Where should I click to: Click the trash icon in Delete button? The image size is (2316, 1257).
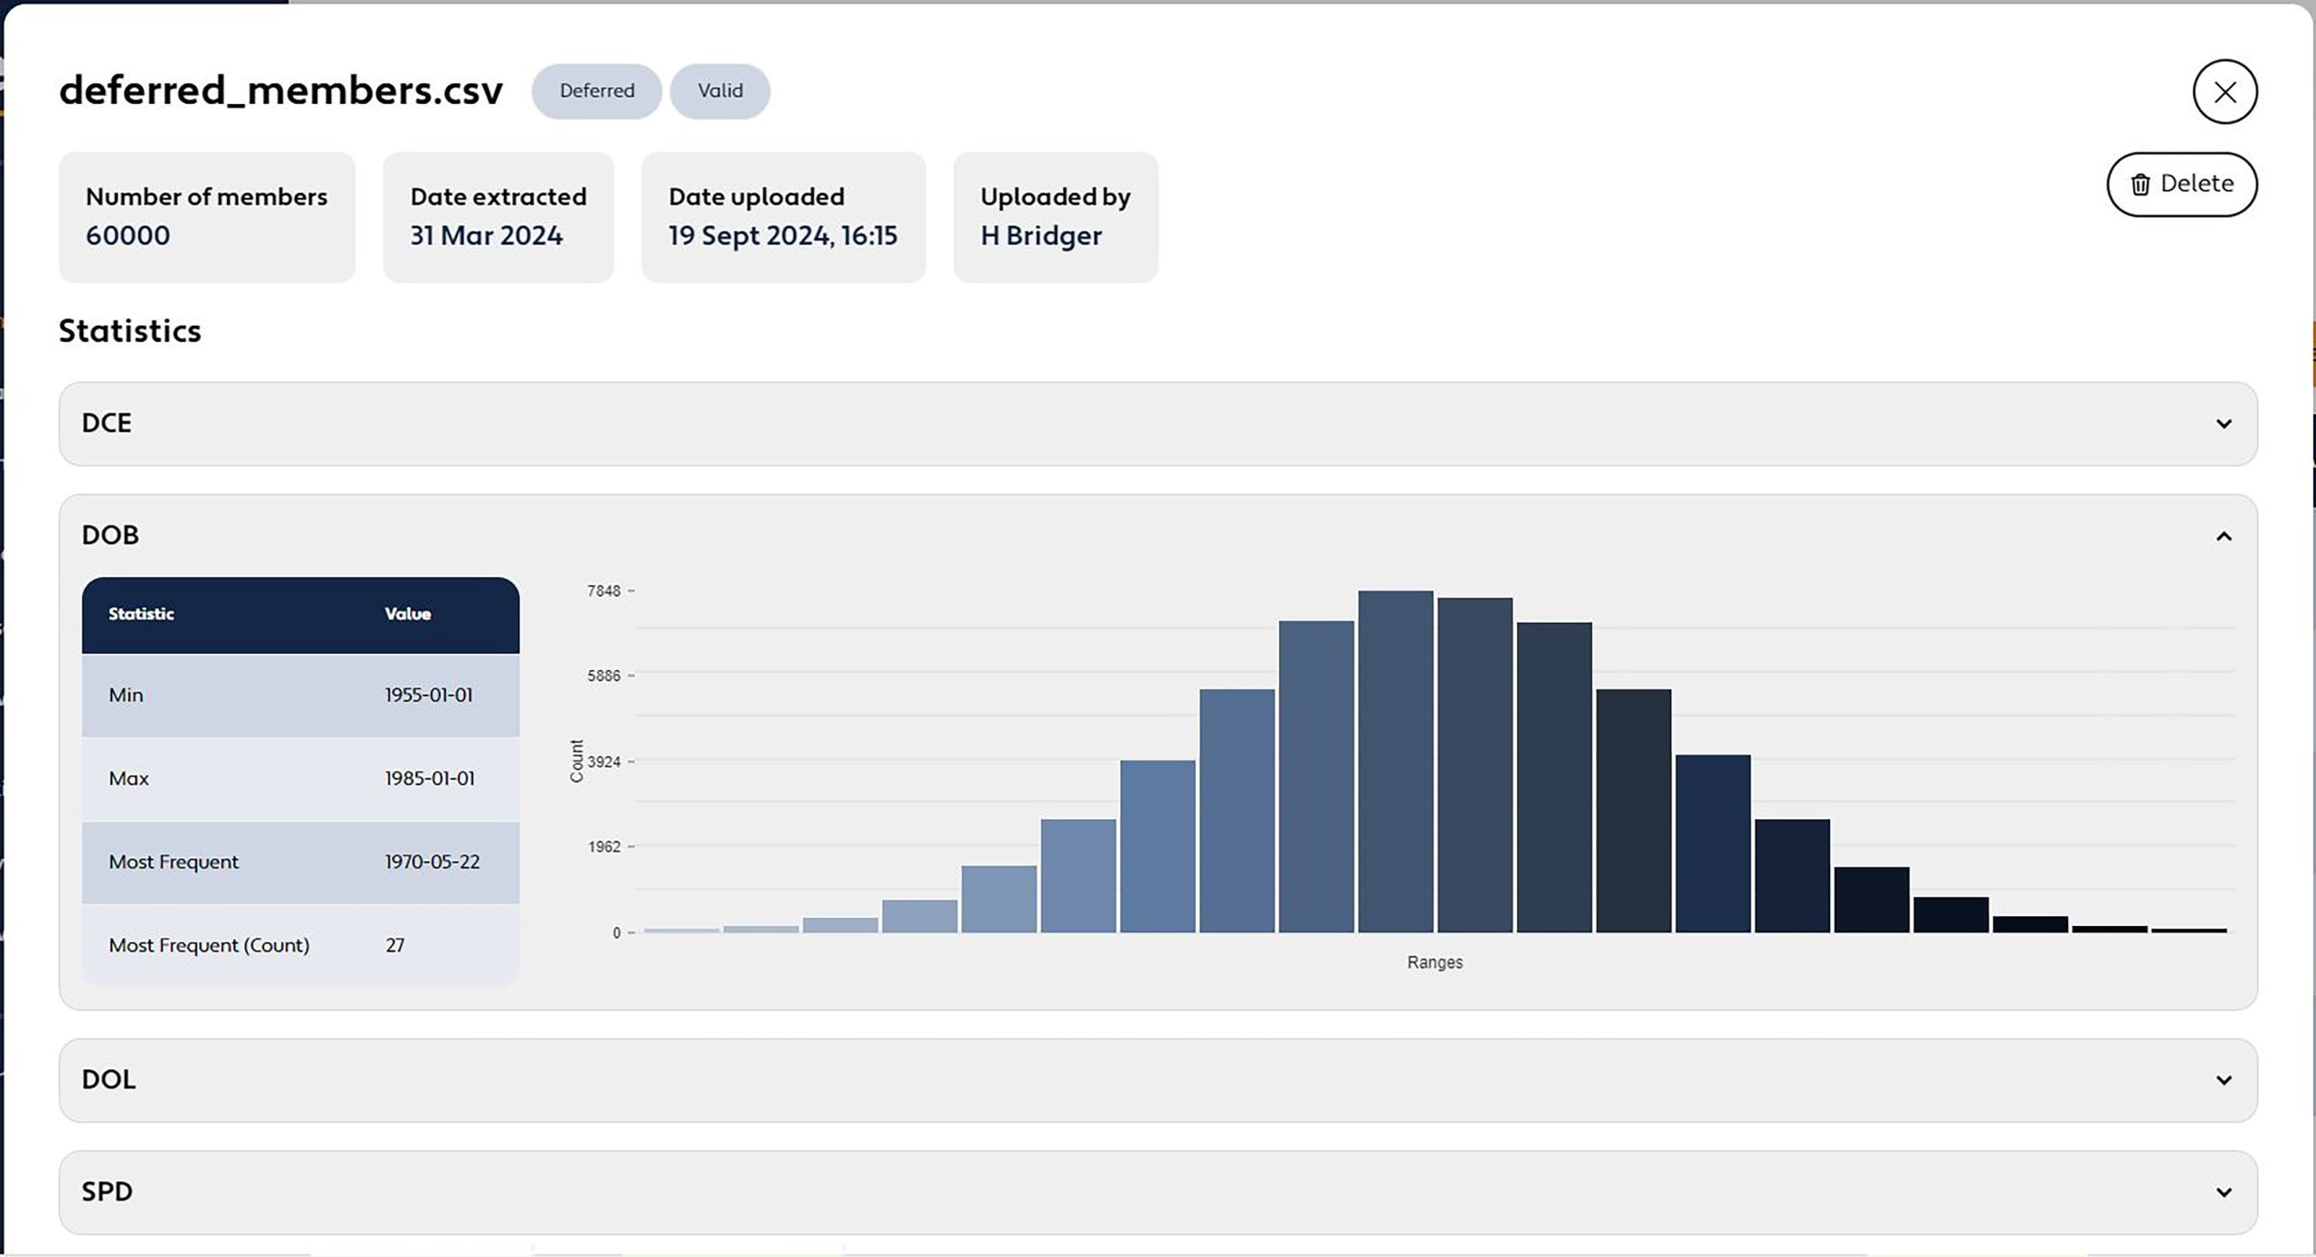click(x=2140, y=184)
